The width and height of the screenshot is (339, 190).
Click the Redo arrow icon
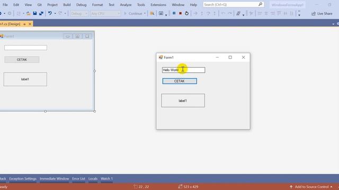[x=60, y=13]
